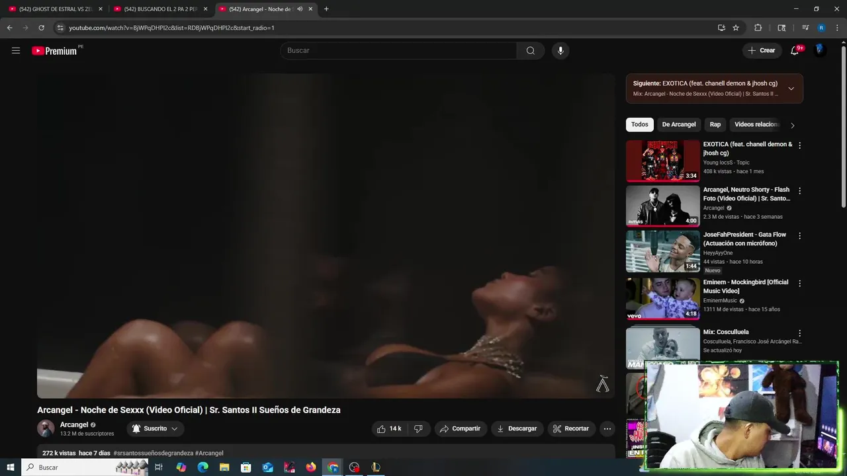
Task: Open options for Flash Foto video
Action: (x=799, y=191)
